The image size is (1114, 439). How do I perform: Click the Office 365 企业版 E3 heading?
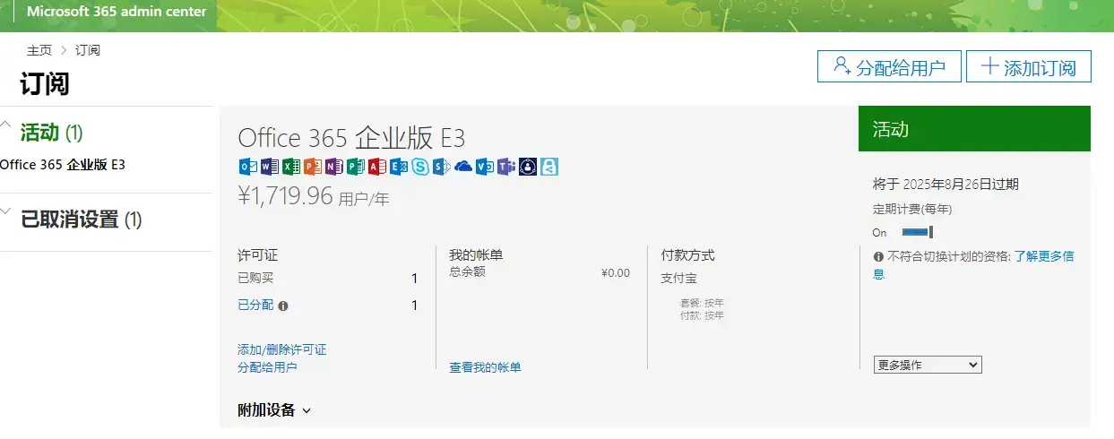click(351, 137)
